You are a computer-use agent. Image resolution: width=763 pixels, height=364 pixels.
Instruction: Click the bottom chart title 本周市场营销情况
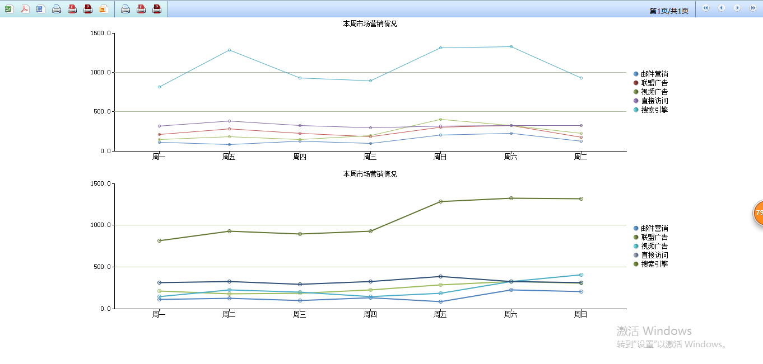pyautogui.click(x=370, y=174)
